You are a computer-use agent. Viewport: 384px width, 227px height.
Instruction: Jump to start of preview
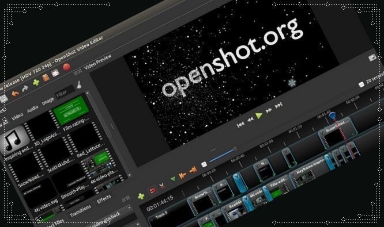point(240,125)
